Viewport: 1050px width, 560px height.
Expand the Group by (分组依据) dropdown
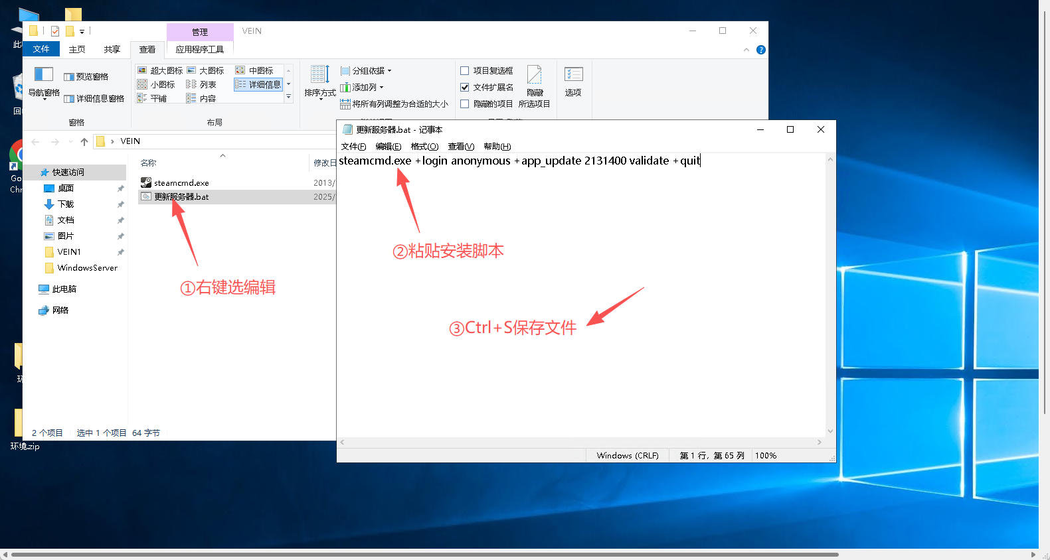tap(367, 70)
